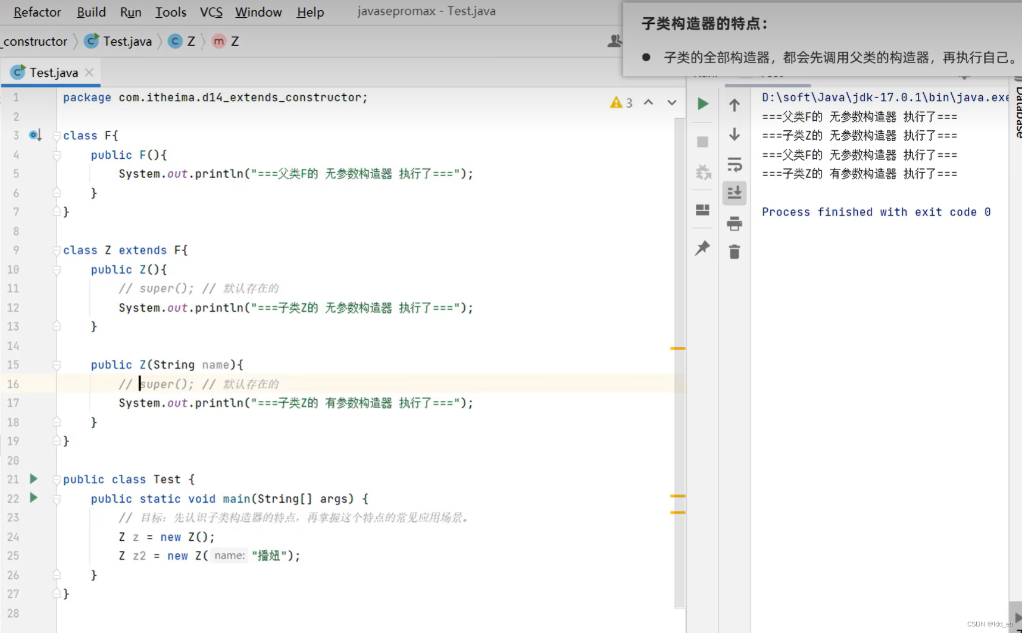Click the warning stripe mark near line 14
Viewport: 1022px width, 633px height.
(x=678, y=348)
